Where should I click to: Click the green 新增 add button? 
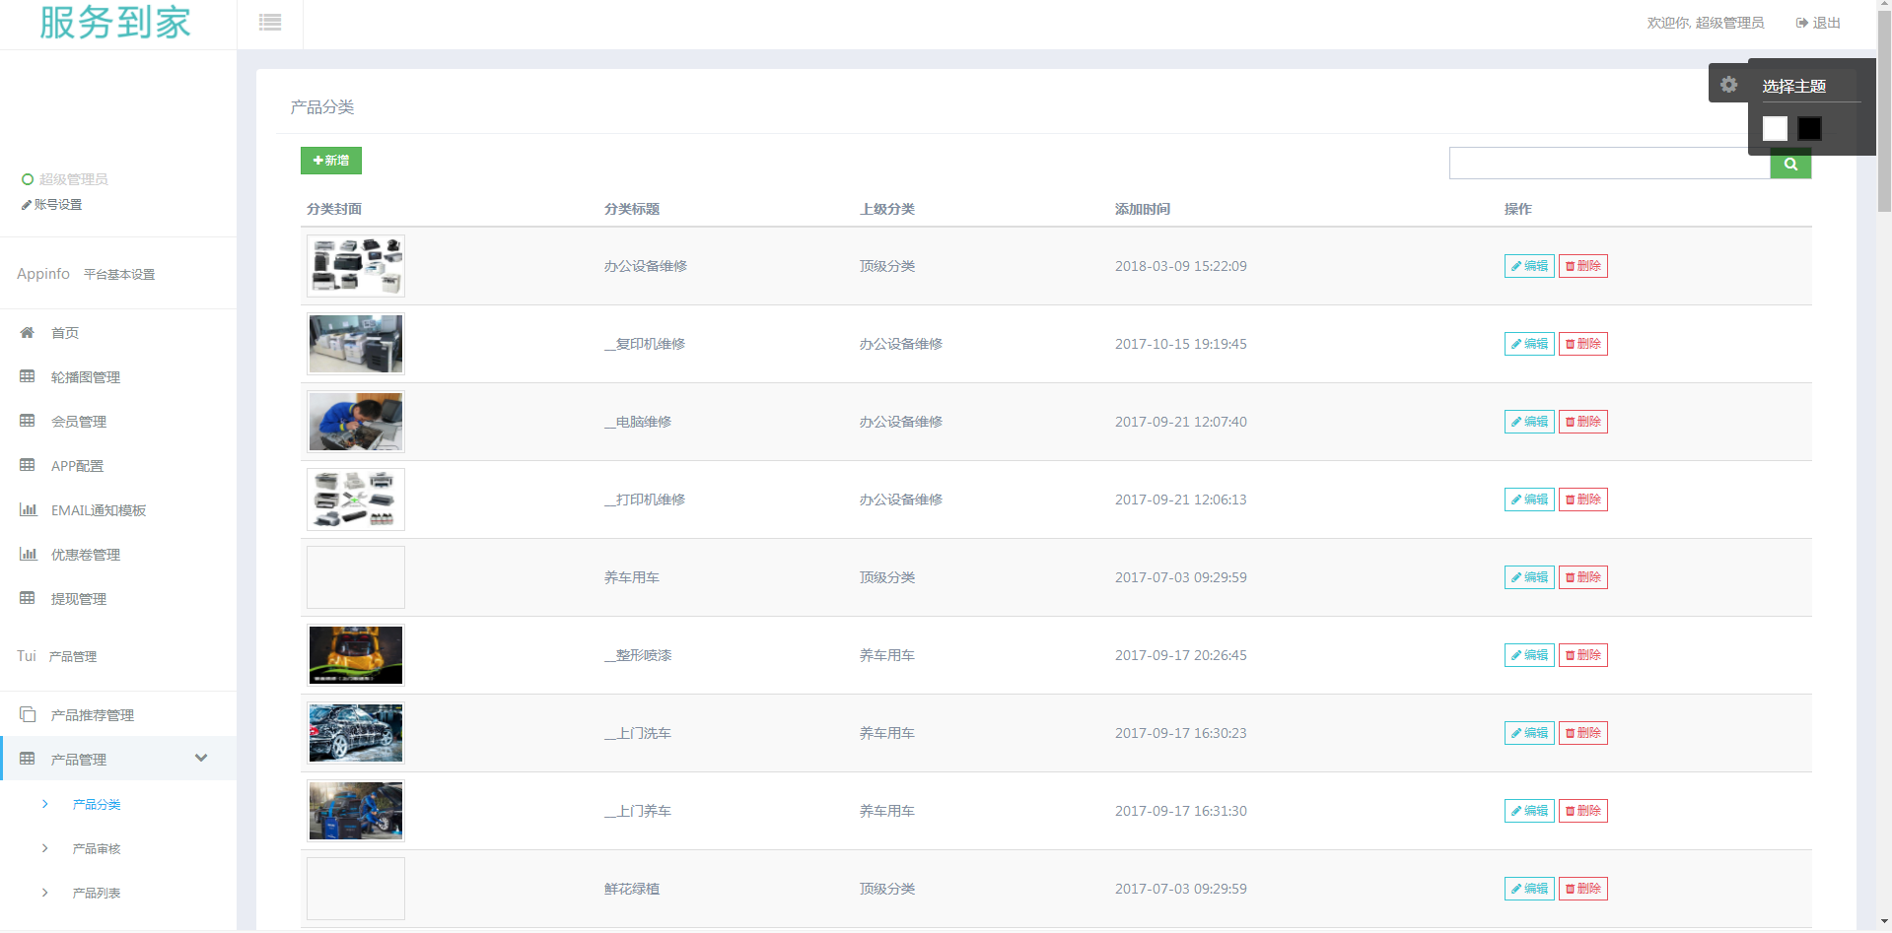pyautogui.click(x=331, y=161)
